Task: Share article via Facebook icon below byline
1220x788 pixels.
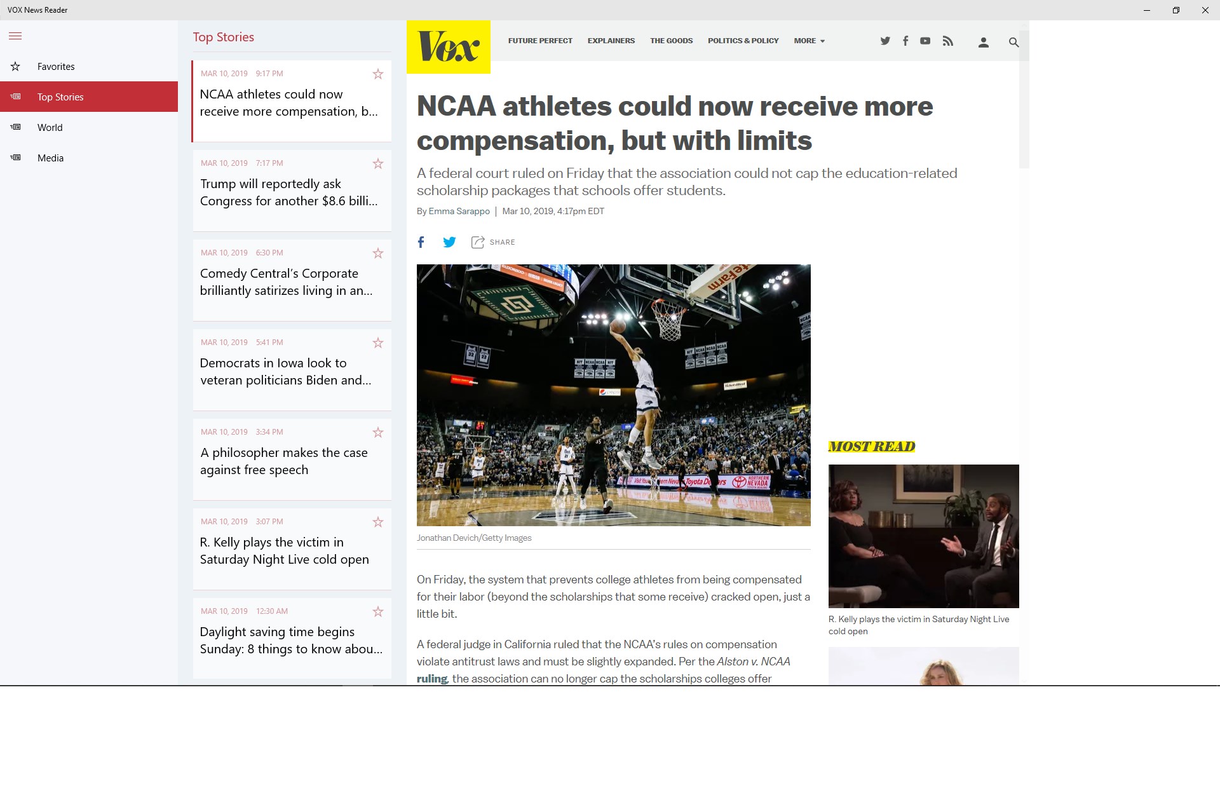Action: pyautogui.click(x=421, y=242)
